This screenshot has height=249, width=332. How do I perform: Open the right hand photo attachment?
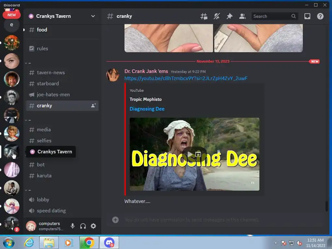[x=258, y=38]
